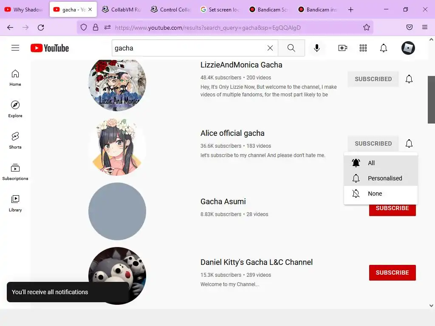This screenshot has height=326, width=435.
Task: Open Daniel Kitty's Gacha L&C Channel title
Action: click(257, 262)
